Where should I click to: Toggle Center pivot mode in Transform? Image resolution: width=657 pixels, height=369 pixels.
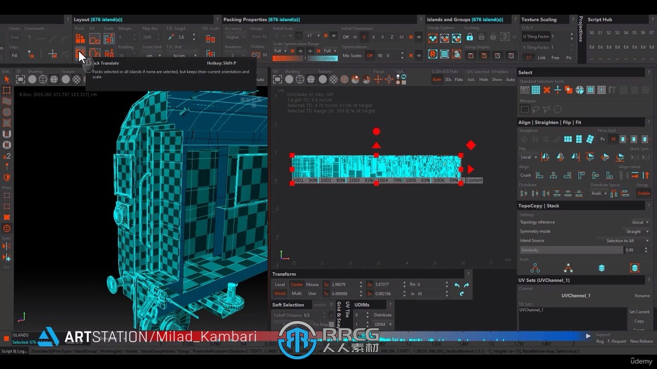click(297, 284)
